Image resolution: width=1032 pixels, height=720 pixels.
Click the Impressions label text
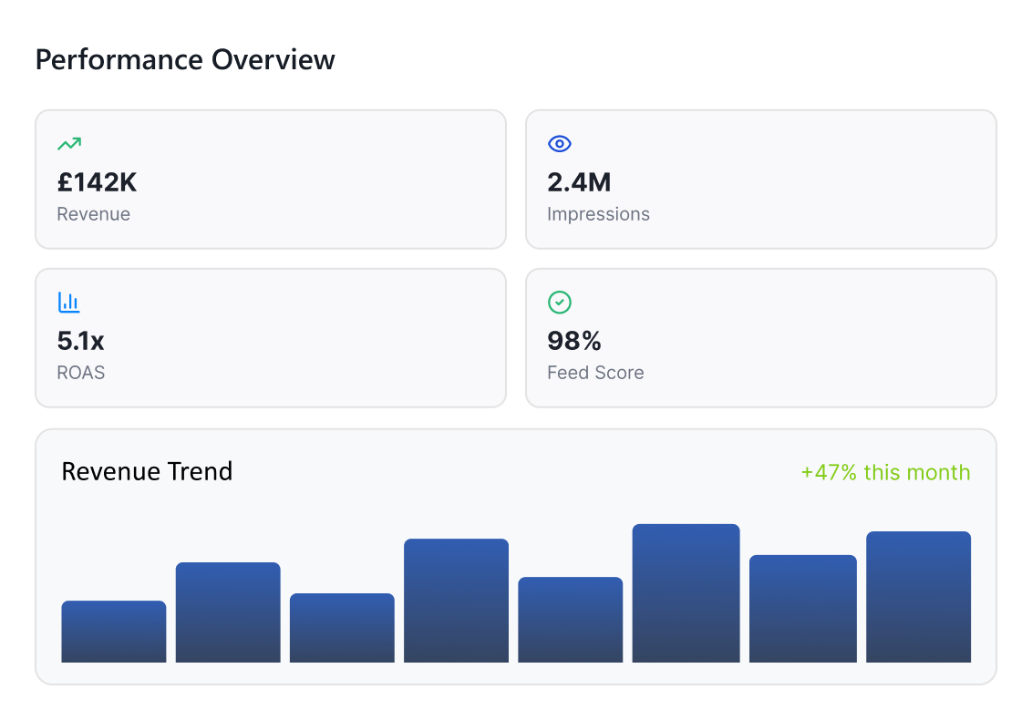click(598, 215)
